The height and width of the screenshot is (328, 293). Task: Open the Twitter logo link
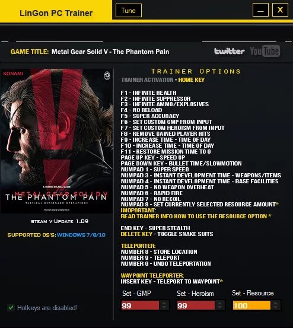tap(229, 51)
